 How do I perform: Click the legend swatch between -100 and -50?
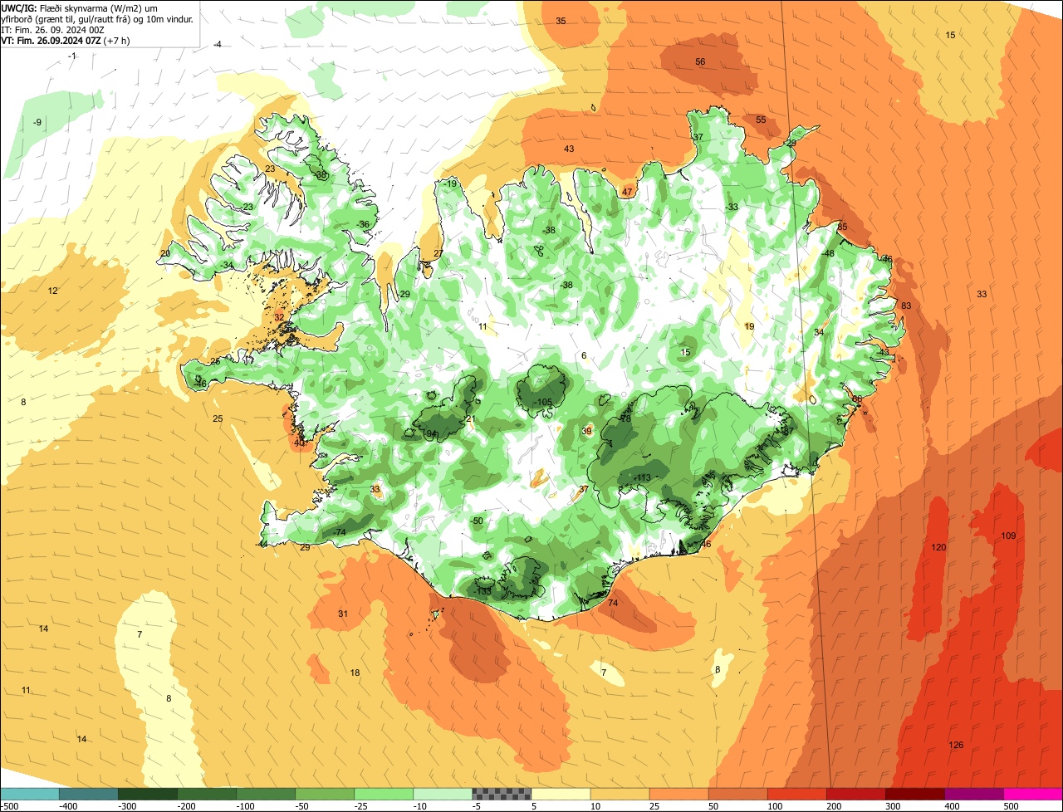(x=266, y=794)
